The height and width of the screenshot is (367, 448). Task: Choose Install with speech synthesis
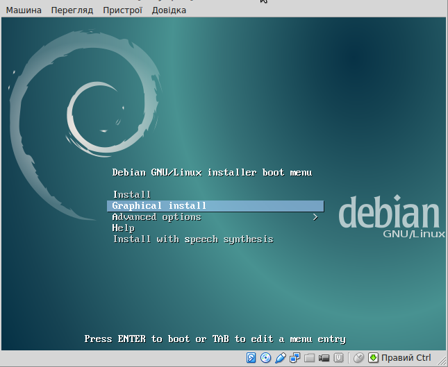(x=193, y=239)
